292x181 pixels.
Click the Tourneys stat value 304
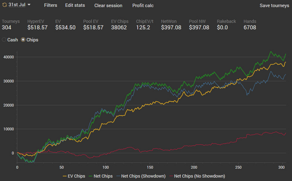tap(7, 28)
